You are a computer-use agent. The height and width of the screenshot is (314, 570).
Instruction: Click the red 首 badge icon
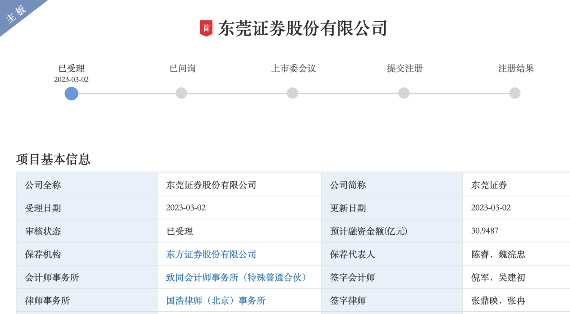206,28
